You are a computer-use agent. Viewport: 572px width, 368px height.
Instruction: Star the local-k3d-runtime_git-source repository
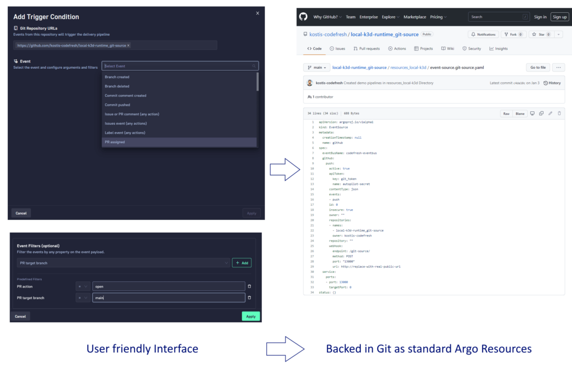pos(538,34)
